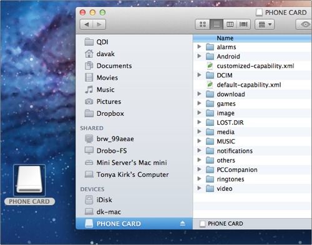Click the MUSIC folder name
This screenshot has width=312, height=245.
coord(226,142)
